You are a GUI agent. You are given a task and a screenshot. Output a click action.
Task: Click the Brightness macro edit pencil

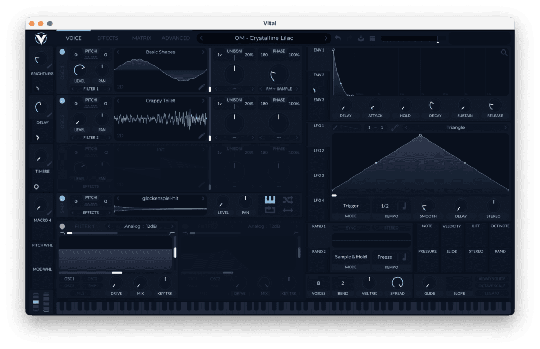(49, 66)
